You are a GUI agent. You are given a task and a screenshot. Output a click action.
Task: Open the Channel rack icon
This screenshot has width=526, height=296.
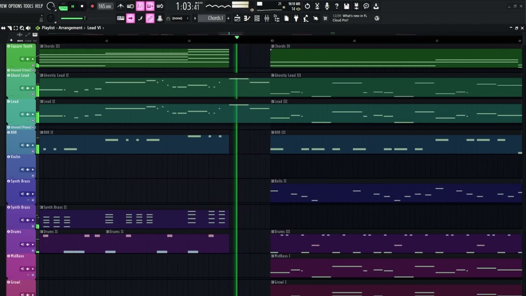tap(257, 18)
